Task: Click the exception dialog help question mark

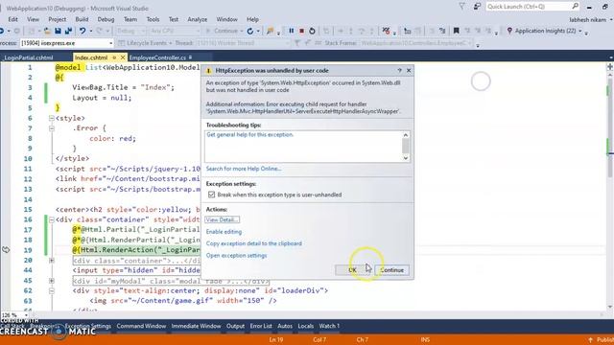Action: click(x=399, y=70)
